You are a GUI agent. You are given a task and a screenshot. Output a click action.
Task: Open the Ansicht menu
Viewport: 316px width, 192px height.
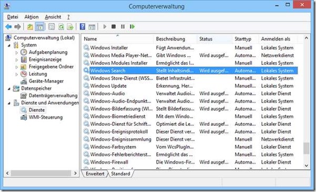(53, 17)
